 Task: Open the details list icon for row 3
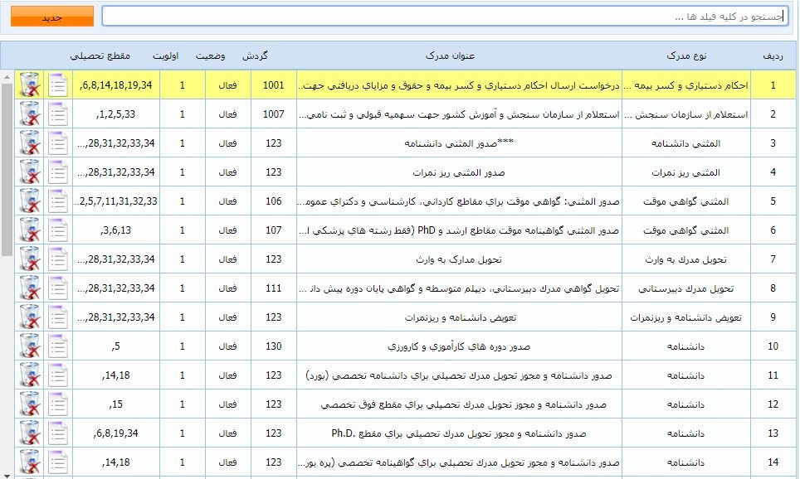tap(59, 143)
